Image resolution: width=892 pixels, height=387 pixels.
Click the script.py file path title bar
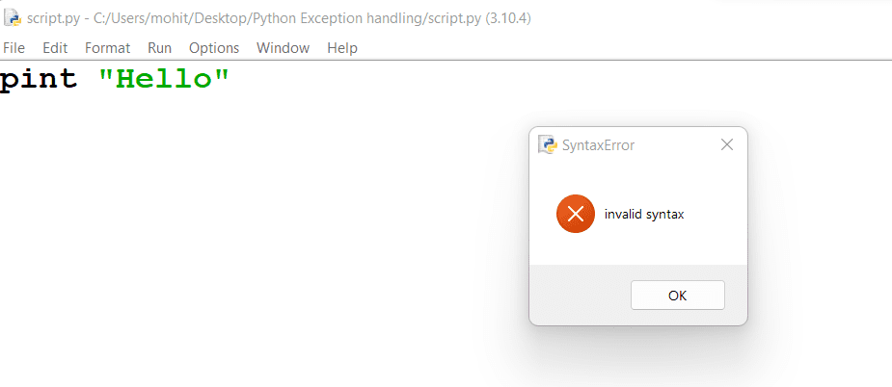click(x=279, y=18)
